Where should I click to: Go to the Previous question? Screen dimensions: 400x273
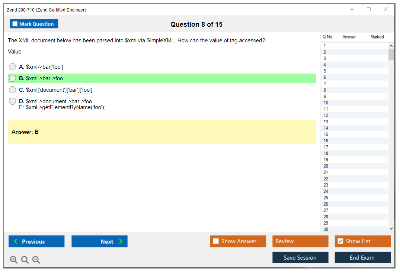(36, 241)
